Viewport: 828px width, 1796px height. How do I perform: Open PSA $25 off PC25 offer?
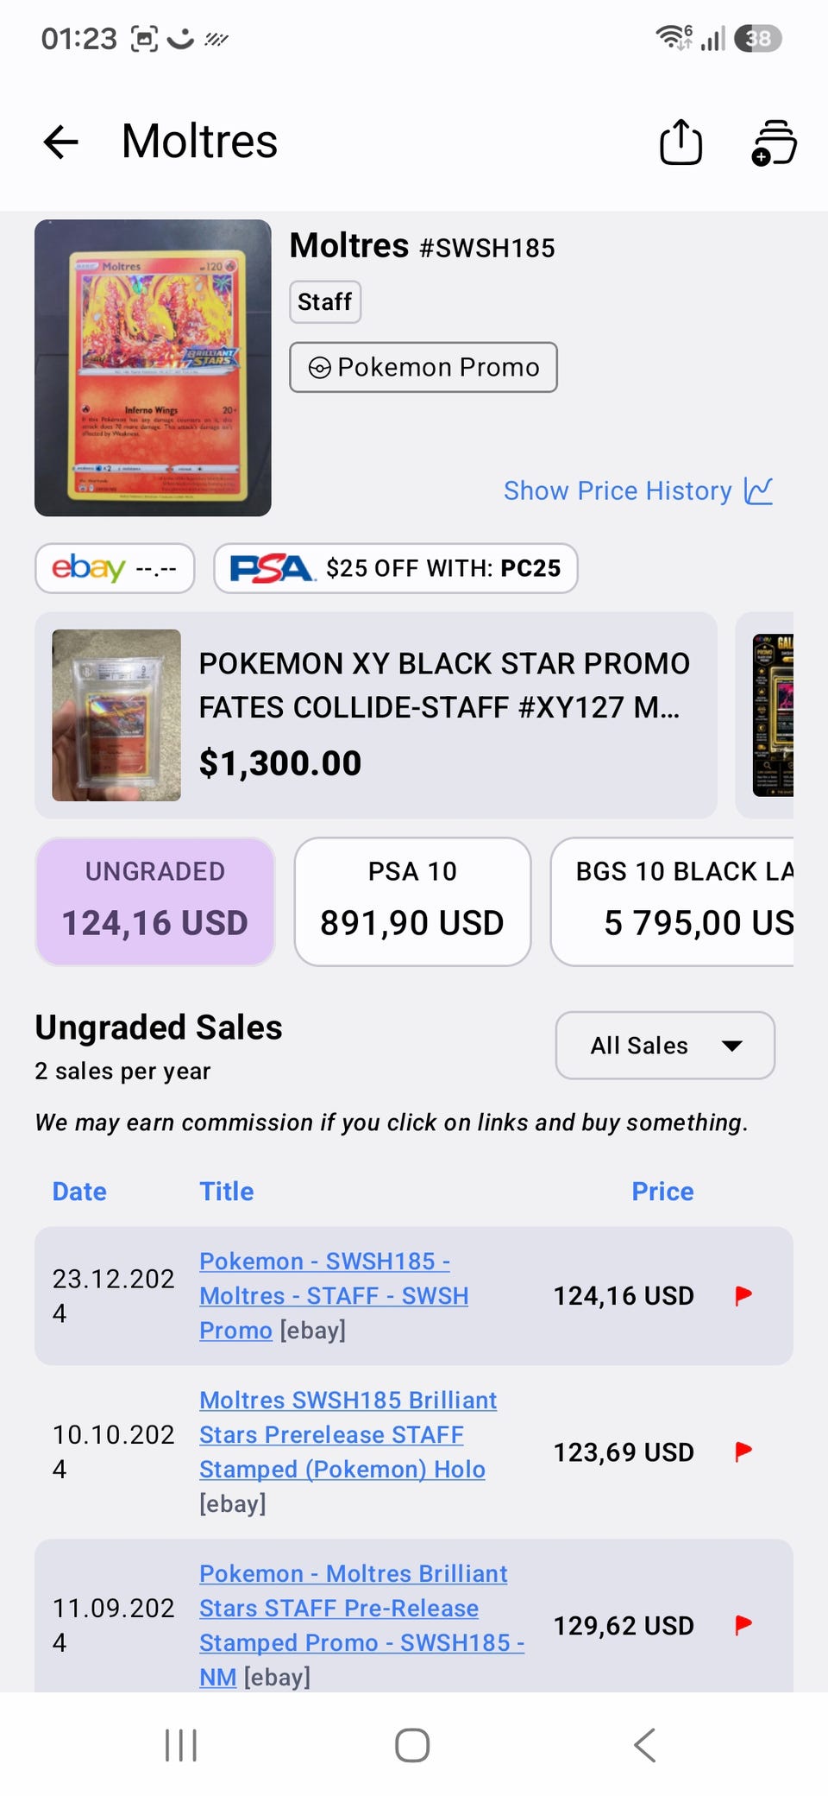tap(396, 568)
